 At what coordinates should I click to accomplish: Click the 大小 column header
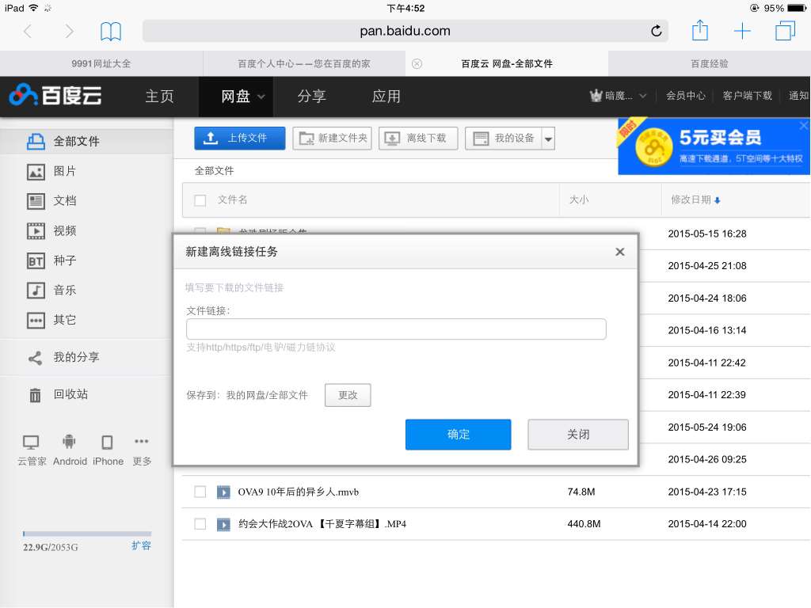coord(579,199)
